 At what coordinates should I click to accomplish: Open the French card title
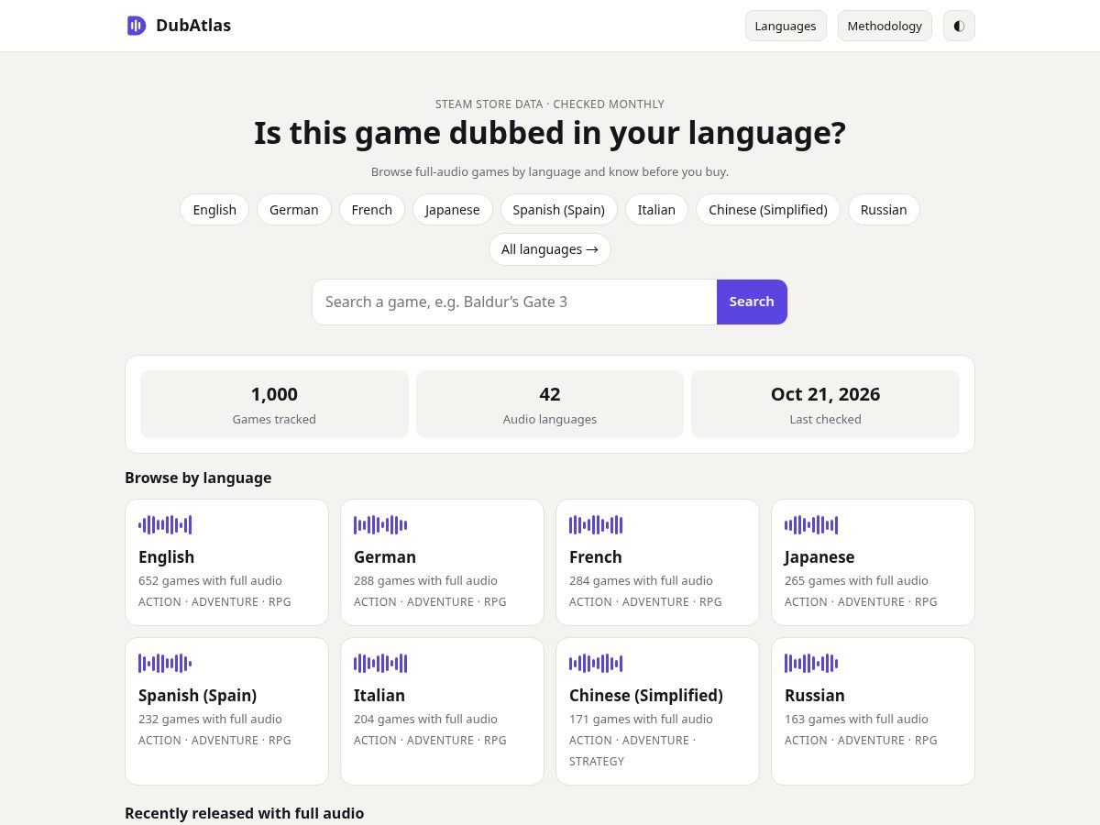point(596,557)
